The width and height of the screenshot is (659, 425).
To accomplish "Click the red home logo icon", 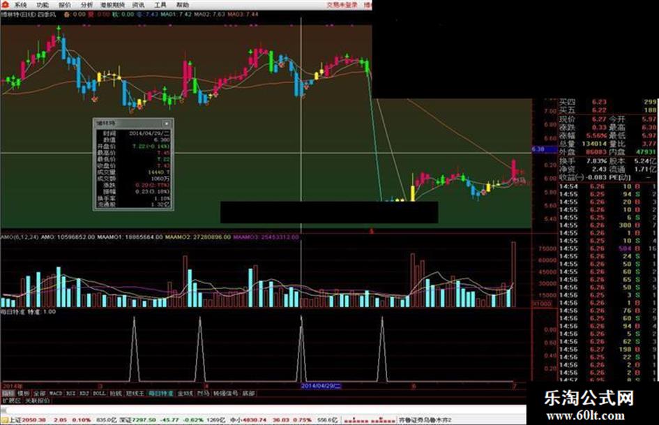I will 4,5.
